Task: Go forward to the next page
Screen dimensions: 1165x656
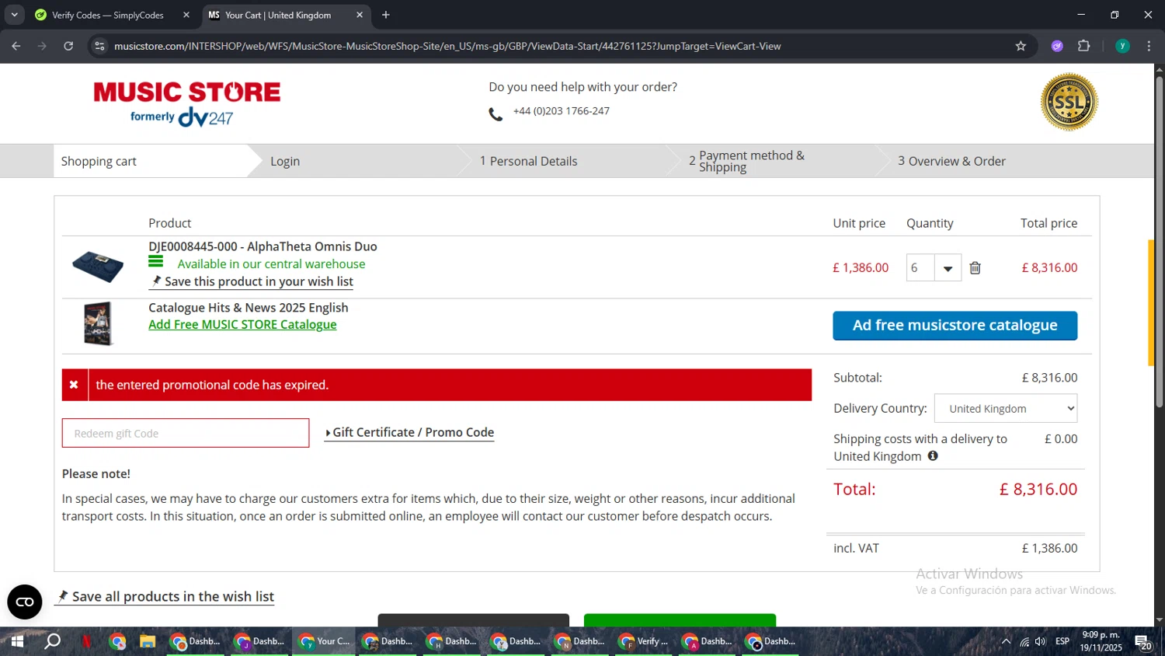Action: [42, 46]
